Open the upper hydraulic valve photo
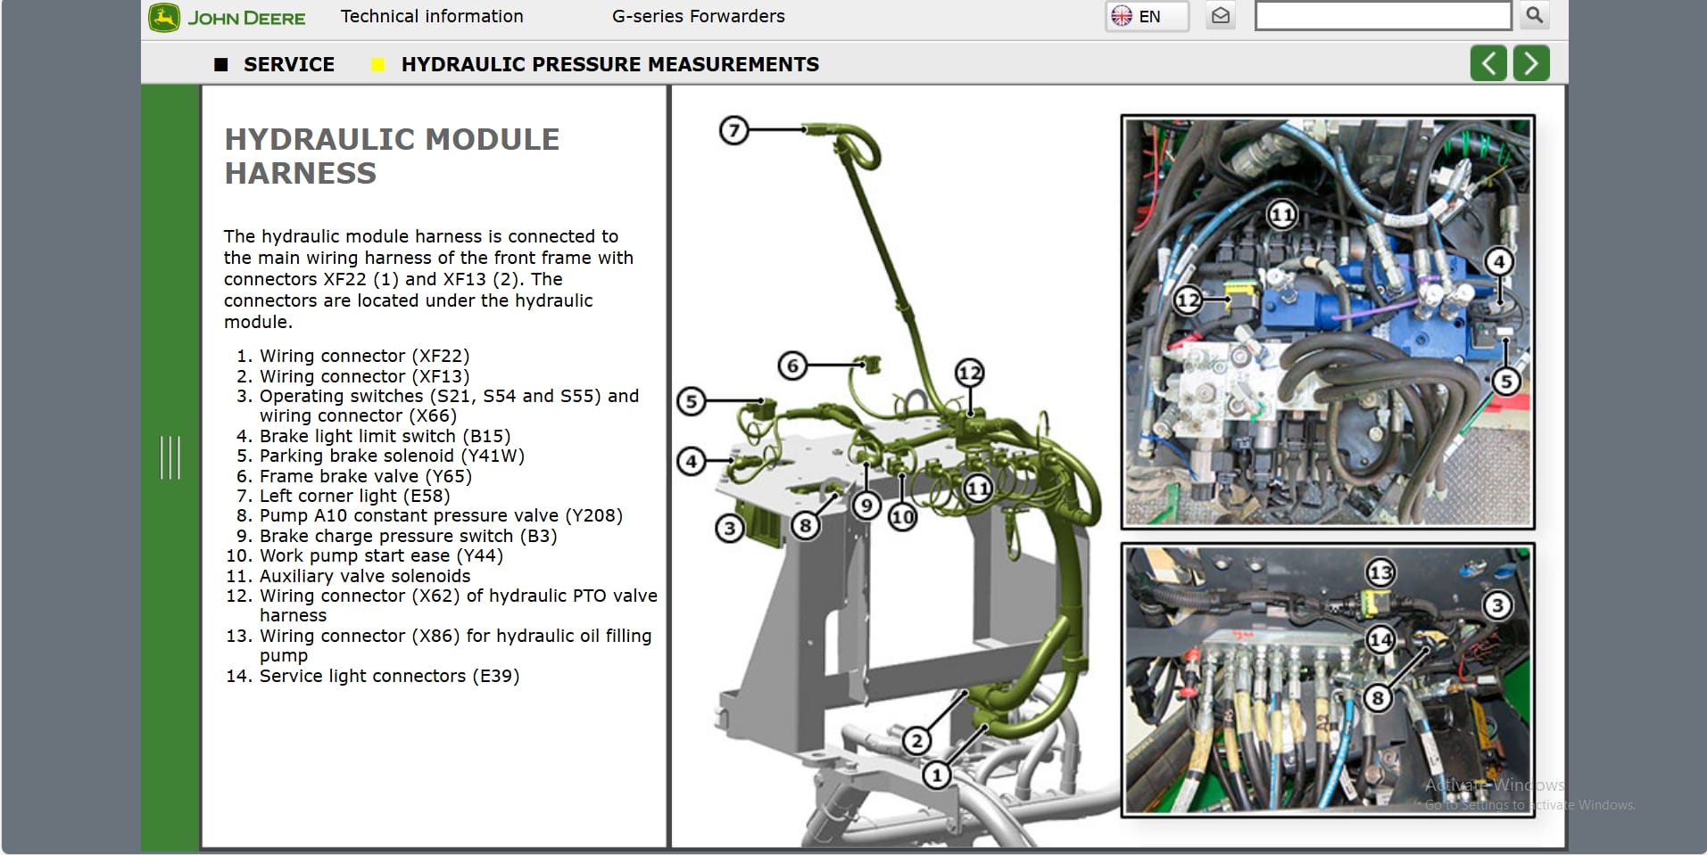The width and height of the screenshot is (1707, 855). coord(1328,322)
